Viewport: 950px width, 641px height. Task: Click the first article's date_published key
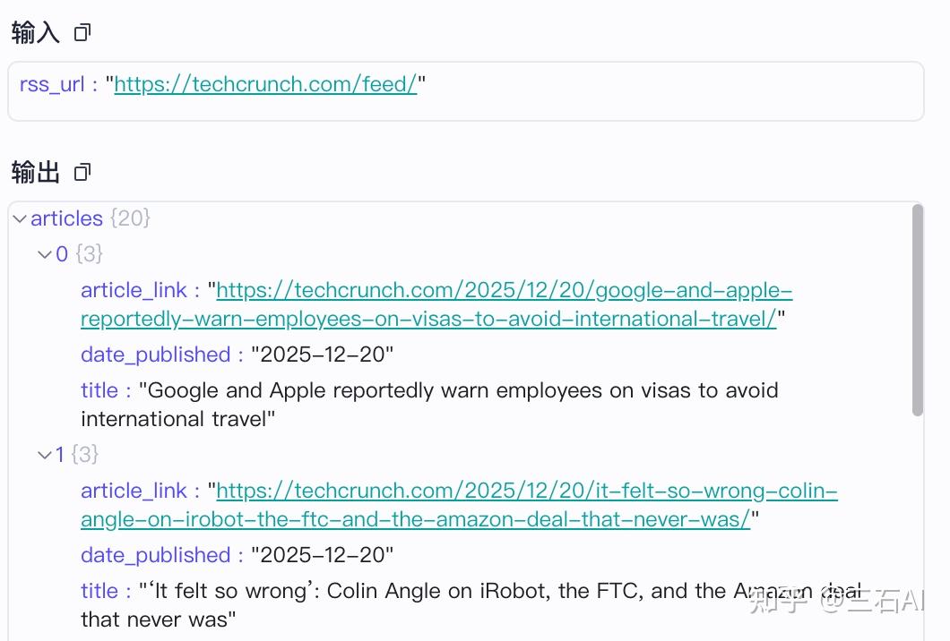155,355
